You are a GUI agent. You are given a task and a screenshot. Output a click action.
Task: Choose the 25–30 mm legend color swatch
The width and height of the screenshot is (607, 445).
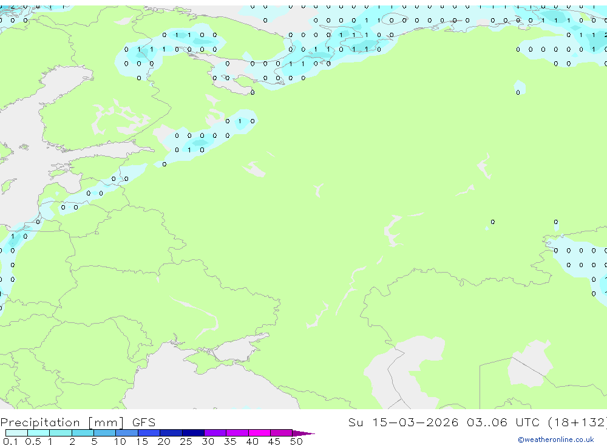[193, 433]
